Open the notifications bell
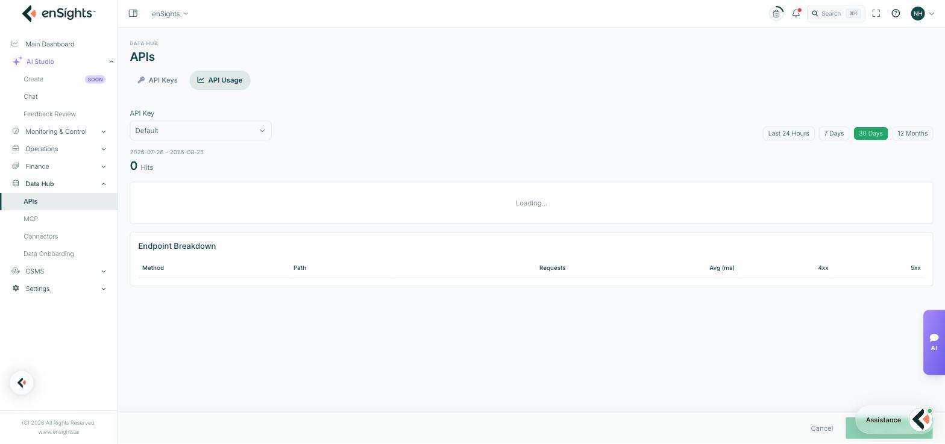The width and height of the screenshot is (945, 444). (796, 13)
